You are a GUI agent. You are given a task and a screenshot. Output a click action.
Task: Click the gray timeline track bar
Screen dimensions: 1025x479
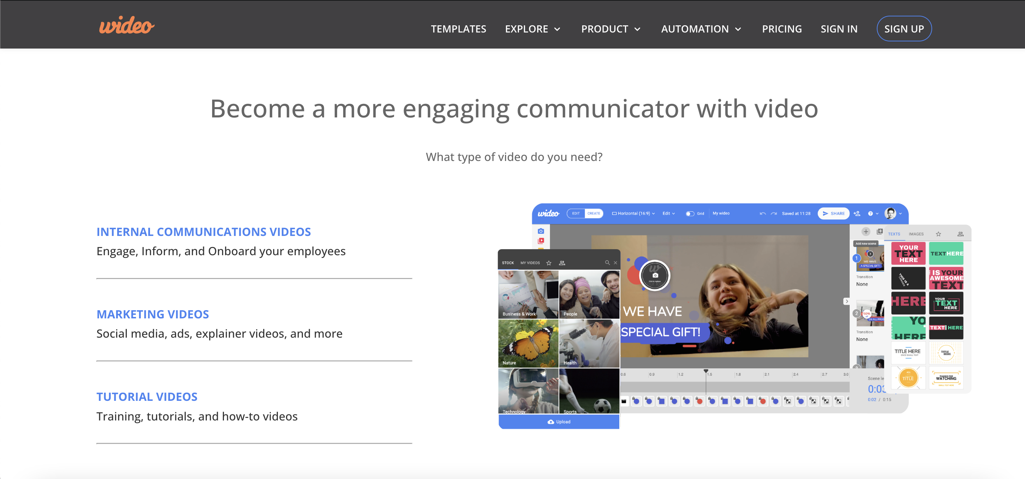point(735,388)
